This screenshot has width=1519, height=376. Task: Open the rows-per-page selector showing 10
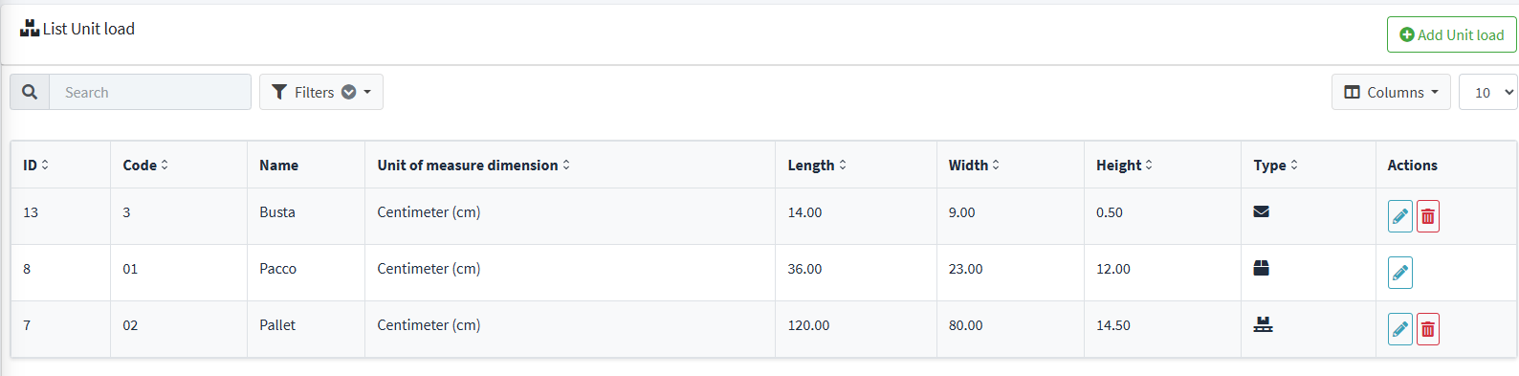[x=1487, y=92]
